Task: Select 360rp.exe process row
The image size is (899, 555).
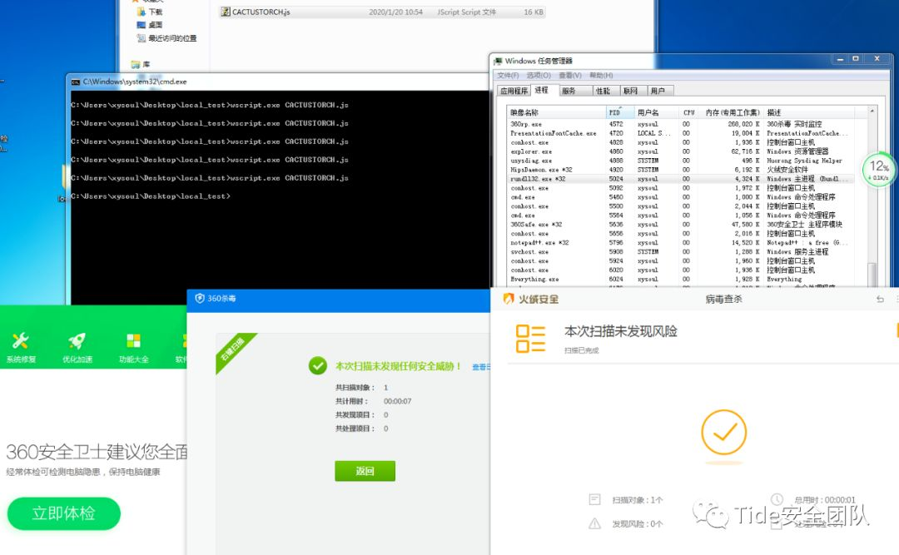Action: click(681, 124)
